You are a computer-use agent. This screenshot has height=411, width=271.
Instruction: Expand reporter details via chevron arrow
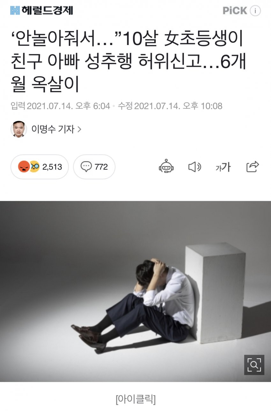pyautogui.click(x=79, y=129)
